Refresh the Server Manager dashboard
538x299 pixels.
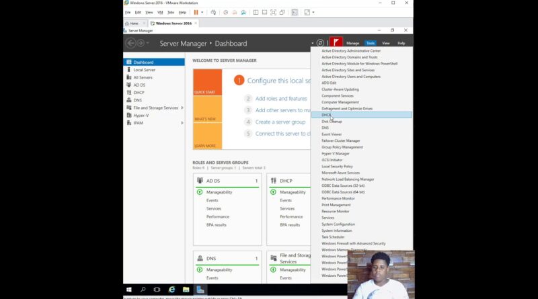click(x=320, y=43)
